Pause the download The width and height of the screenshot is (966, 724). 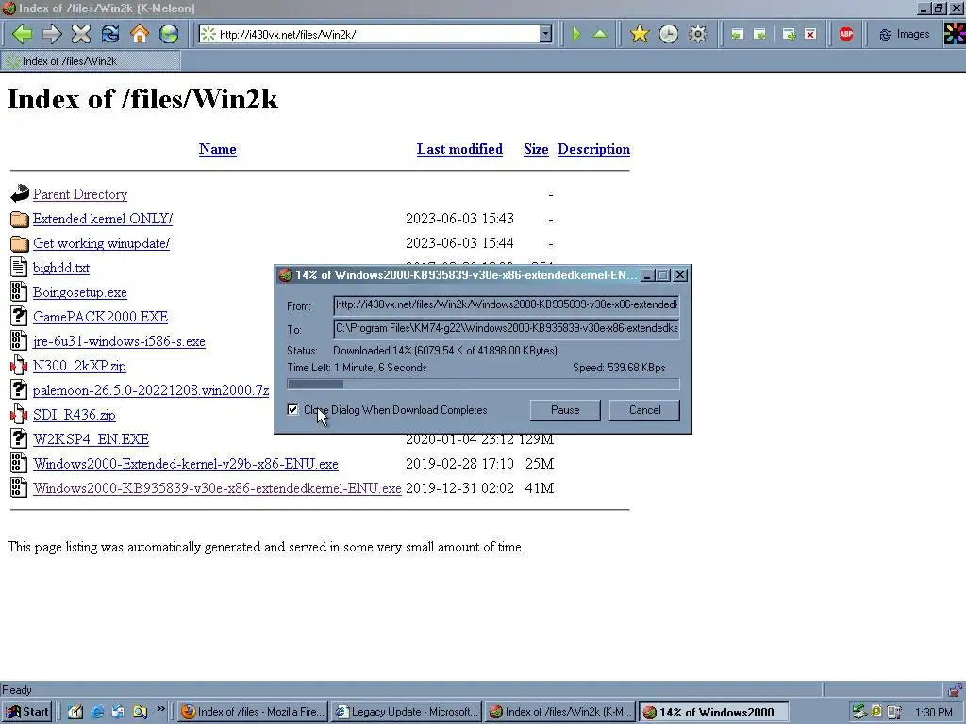(565, 410)
